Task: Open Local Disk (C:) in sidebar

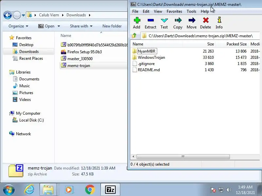Action: (x=31, y=120)
